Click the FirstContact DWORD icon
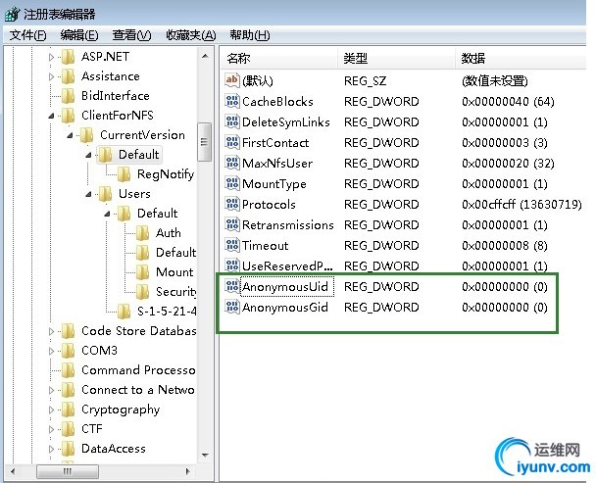This screenshot has width=596, height=483. (x=232, y=142)
